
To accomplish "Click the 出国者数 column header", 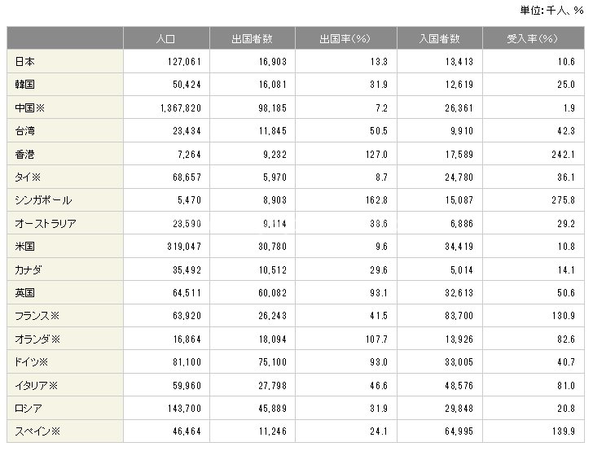I will pyautogui.click(x=253, y=38).
